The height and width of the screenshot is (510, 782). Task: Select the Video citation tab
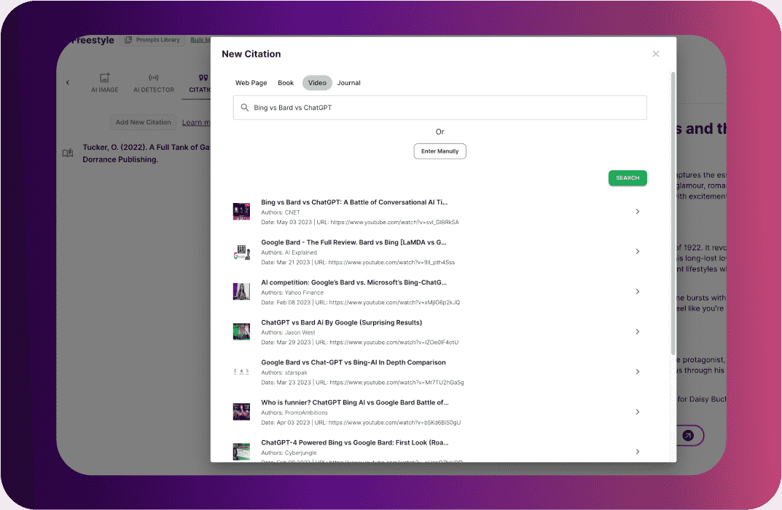317,83
